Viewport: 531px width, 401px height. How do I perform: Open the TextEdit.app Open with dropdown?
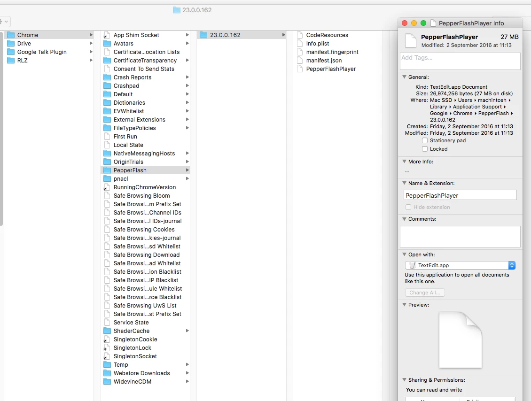point(460,265)
